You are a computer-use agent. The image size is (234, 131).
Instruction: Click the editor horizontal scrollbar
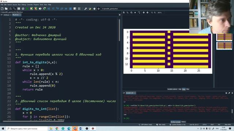[x=34, y=121]
